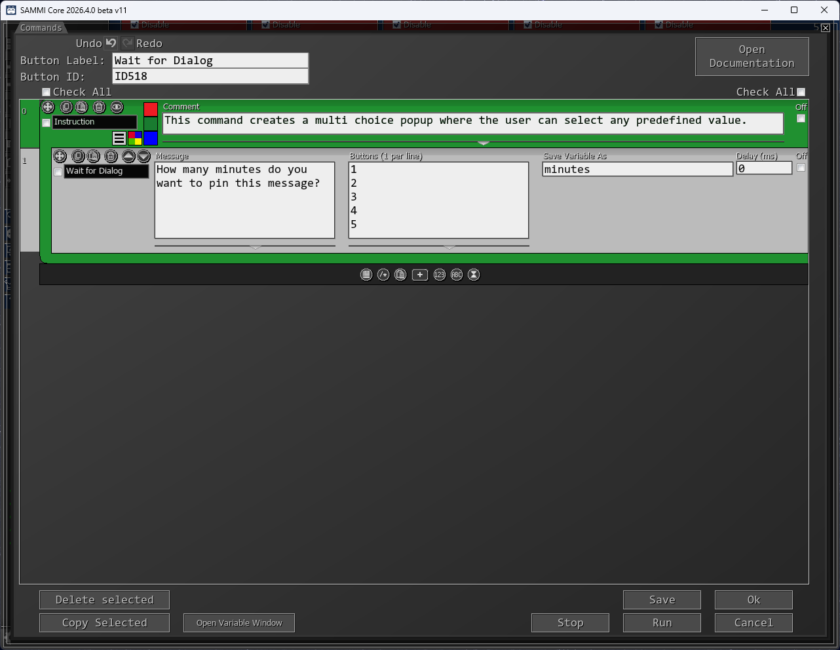Select row number 0 in the command list
Viewport: 840px width, 650px height.
(29, 124)
